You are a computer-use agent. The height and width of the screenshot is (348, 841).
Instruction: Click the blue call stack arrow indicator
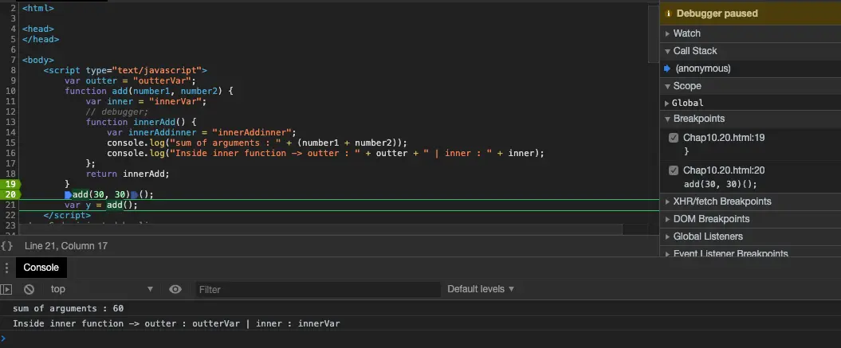(667, 68)
